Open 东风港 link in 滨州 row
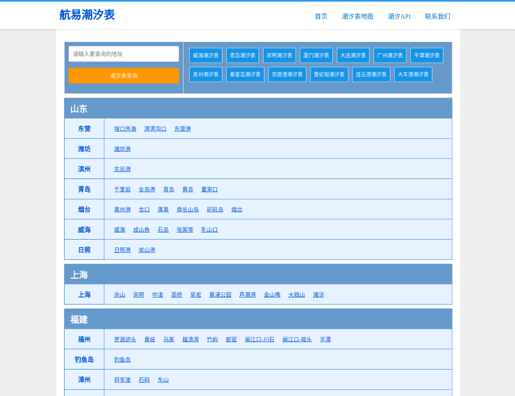The width and height of the screenshot is (515, 396). [122, 169]
